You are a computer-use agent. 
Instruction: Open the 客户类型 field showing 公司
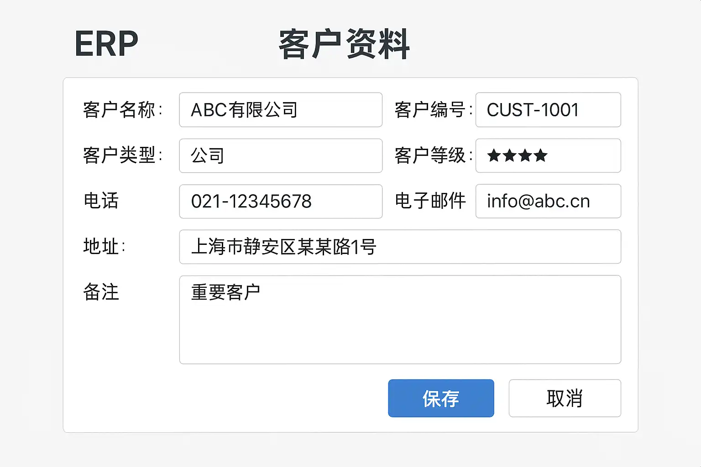click(x=280, y=156)
